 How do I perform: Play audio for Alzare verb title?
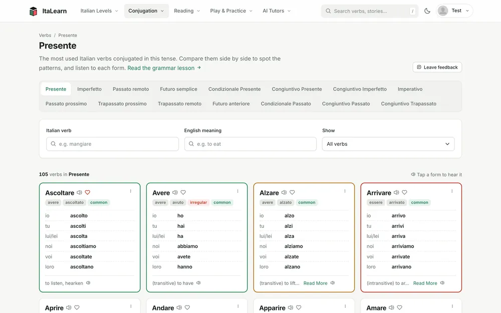click(284, 193)
